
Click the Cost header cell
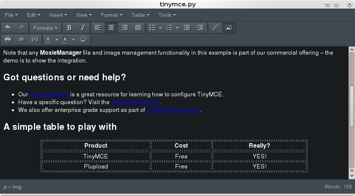click(181, 145)
